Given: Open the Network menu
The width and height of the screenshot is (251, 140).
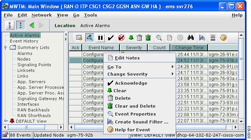Looking at the screenshot, I should click(41, 15).
